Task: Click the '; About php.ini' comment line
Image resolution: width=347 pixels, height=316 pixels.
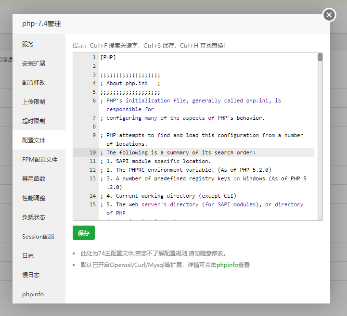Action: pyautogui.click(x=130, y=83)
